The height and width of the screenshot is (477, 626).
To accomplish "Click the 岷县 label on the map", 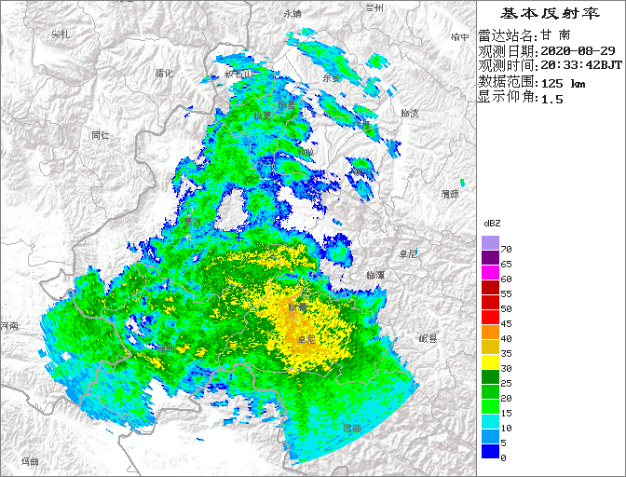I will [x=428, y=337].
